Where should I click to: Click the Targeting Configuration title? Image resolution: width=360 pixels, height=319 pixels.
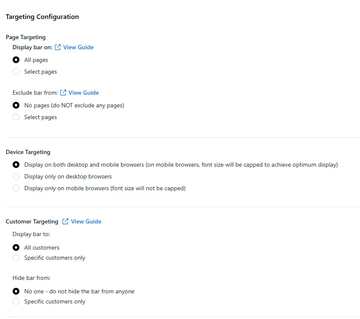42,17
